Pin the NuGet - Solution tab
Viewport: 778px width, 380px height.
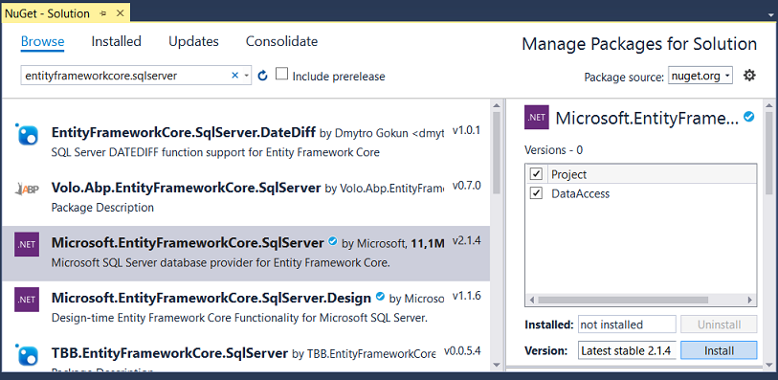coord(103,13)
